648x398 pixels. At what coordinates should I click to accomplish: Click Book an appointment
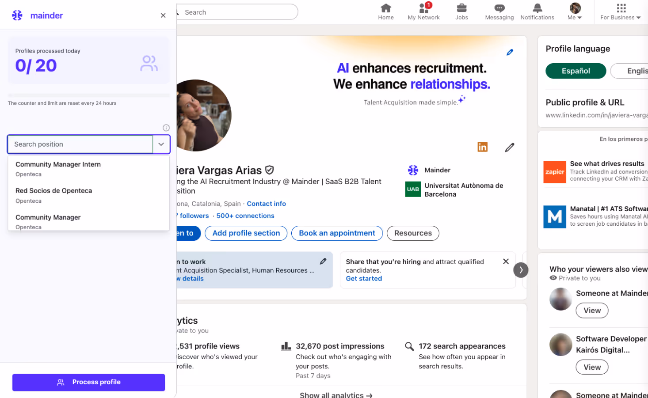coord(337,233)
